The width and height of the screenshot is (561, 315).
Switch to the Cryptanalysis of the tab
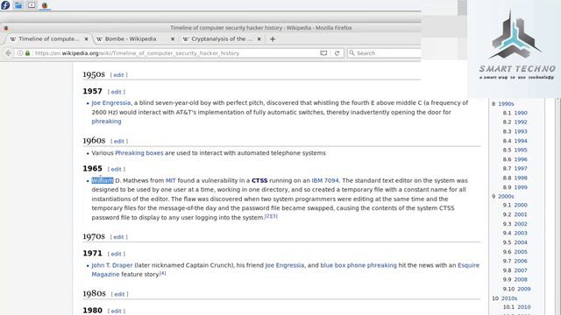(222, 38)
